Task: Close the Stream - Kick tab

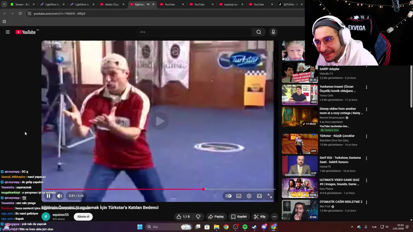Action: click(x=34, y=5)
